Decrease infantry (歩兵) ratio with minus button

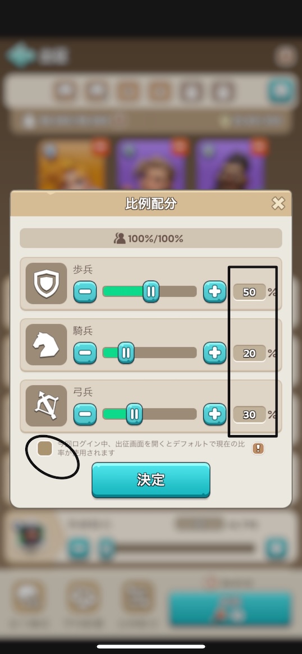pyautogui.click(x=85, y=291)
